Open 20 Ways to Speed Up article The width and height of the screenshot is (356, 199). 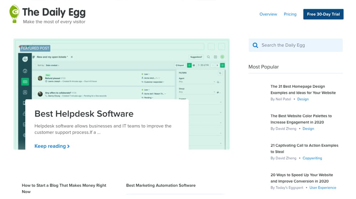tap(302, 178)
